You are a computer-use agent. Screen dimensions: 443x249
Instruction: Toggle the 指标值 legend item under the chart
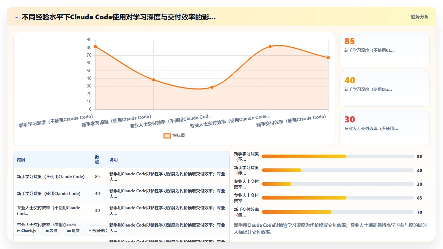174,136
